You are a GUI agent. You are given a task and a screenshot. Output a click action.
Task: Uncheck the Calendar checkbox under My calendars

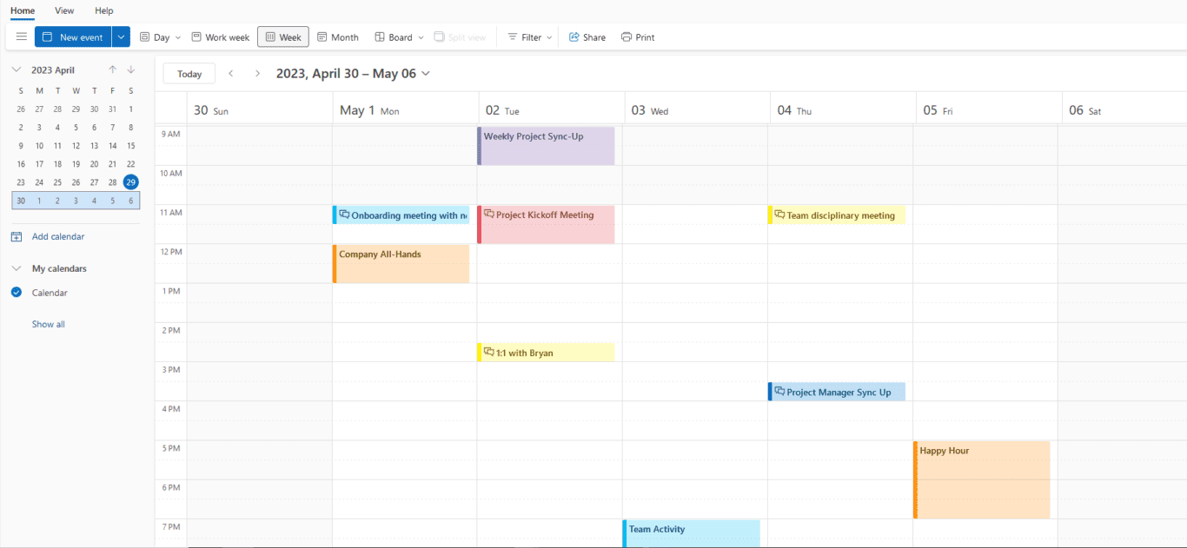tap(17, 293)
